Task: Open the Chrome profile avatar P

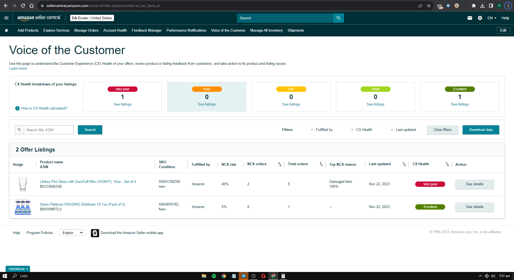Action: [x=500, y=6]
